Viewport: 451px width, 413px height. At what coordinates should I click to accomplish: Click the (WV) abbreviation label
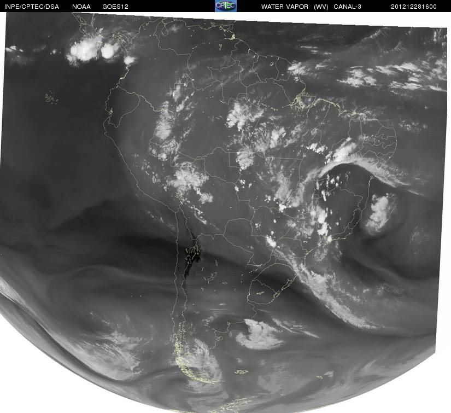click(x=321, y=7)
